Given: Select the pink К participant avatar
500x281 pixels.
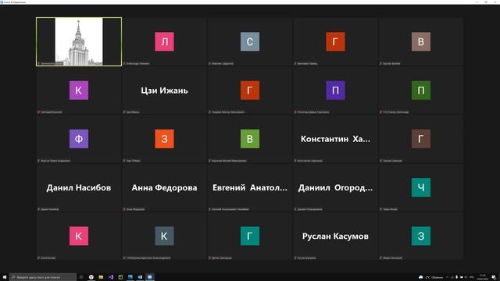Looking at the screenshot, I should tap(79, 236).
